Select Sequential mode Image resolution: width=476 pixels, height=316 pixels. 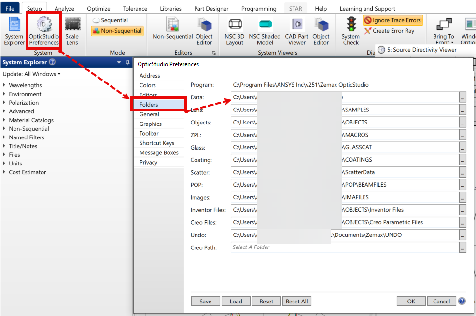pyautogui.click(x=110, y=20)
